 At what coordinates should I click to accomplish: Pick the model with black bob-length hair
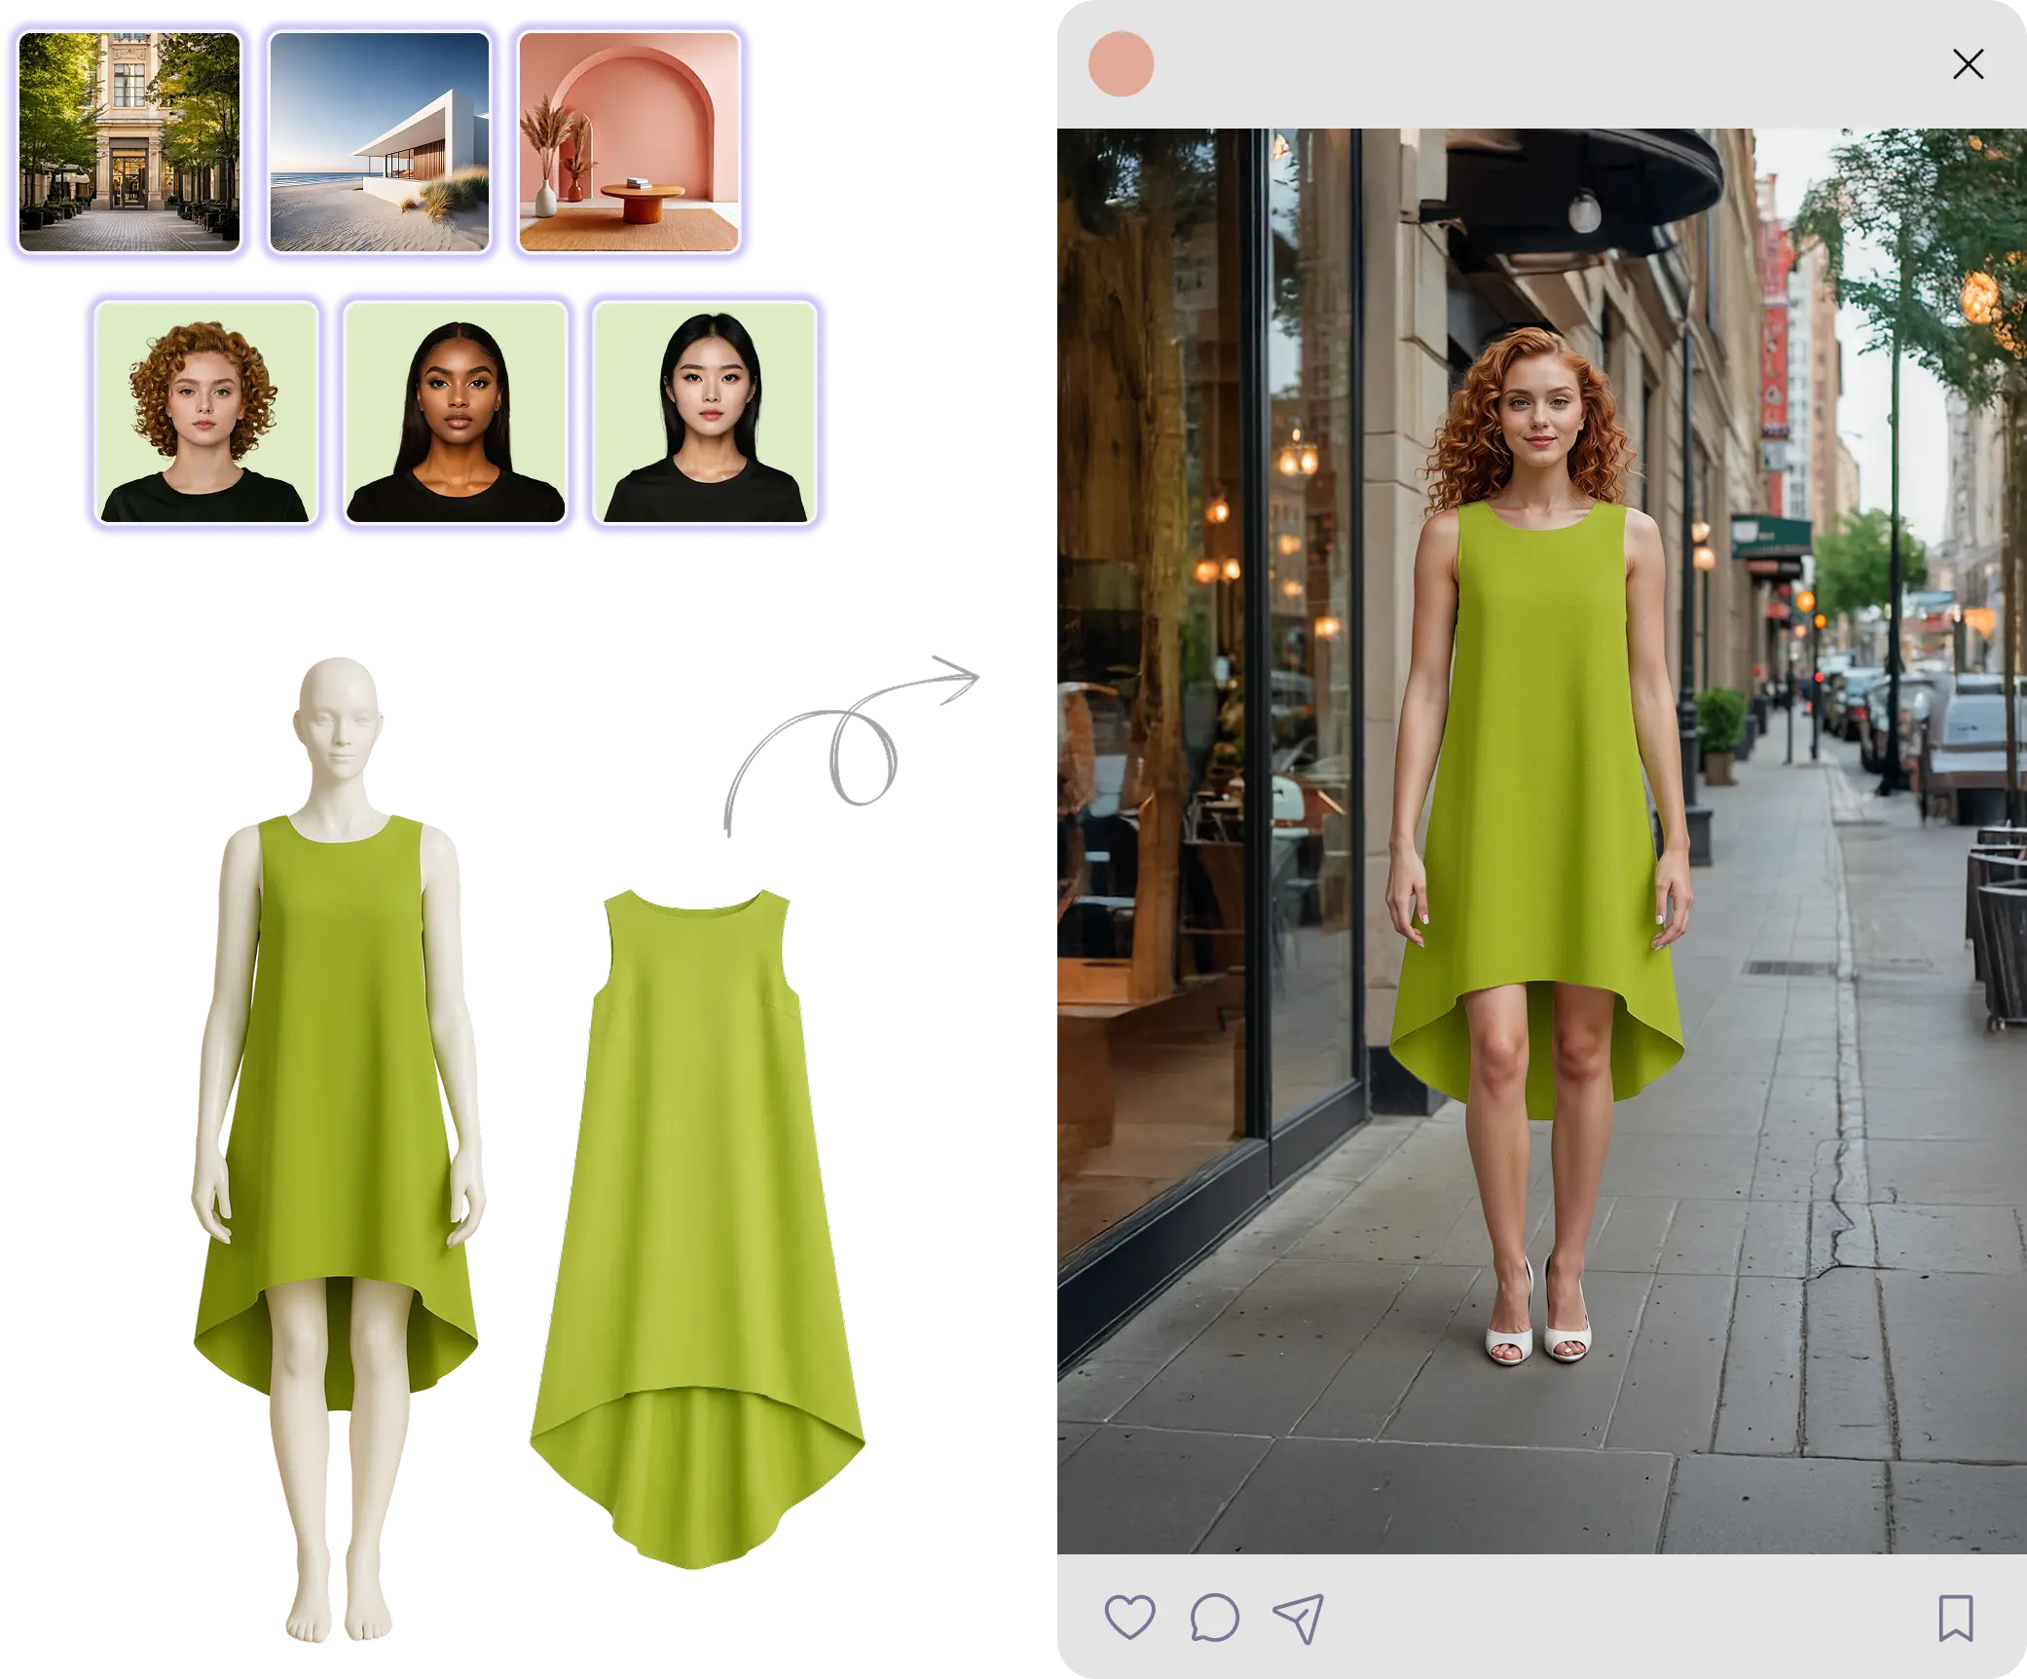tap(705, 412)
